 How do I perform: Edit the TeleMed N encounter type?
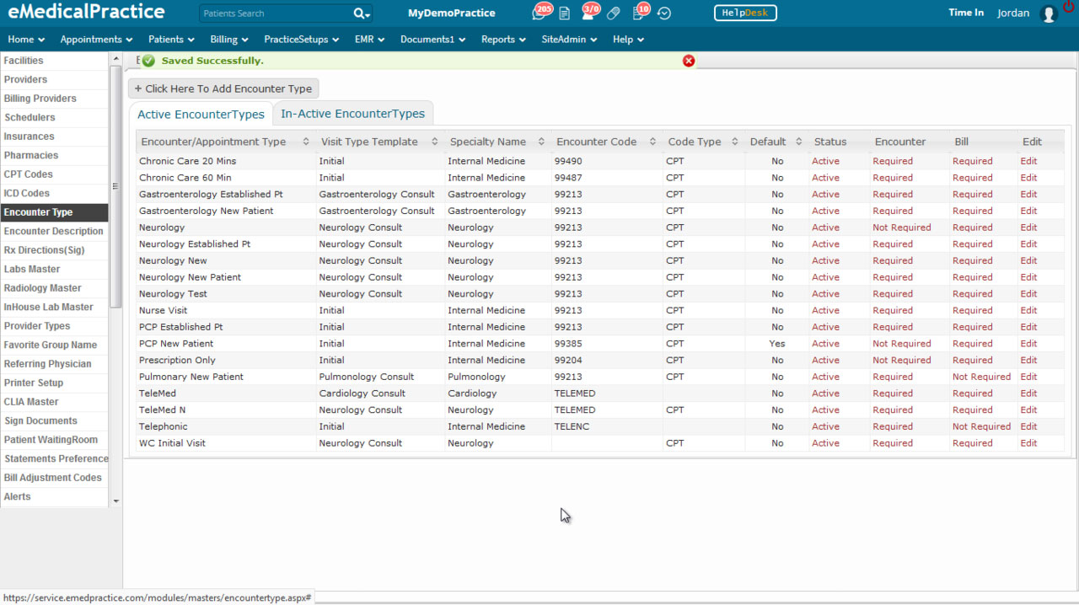pos(1028,410)
